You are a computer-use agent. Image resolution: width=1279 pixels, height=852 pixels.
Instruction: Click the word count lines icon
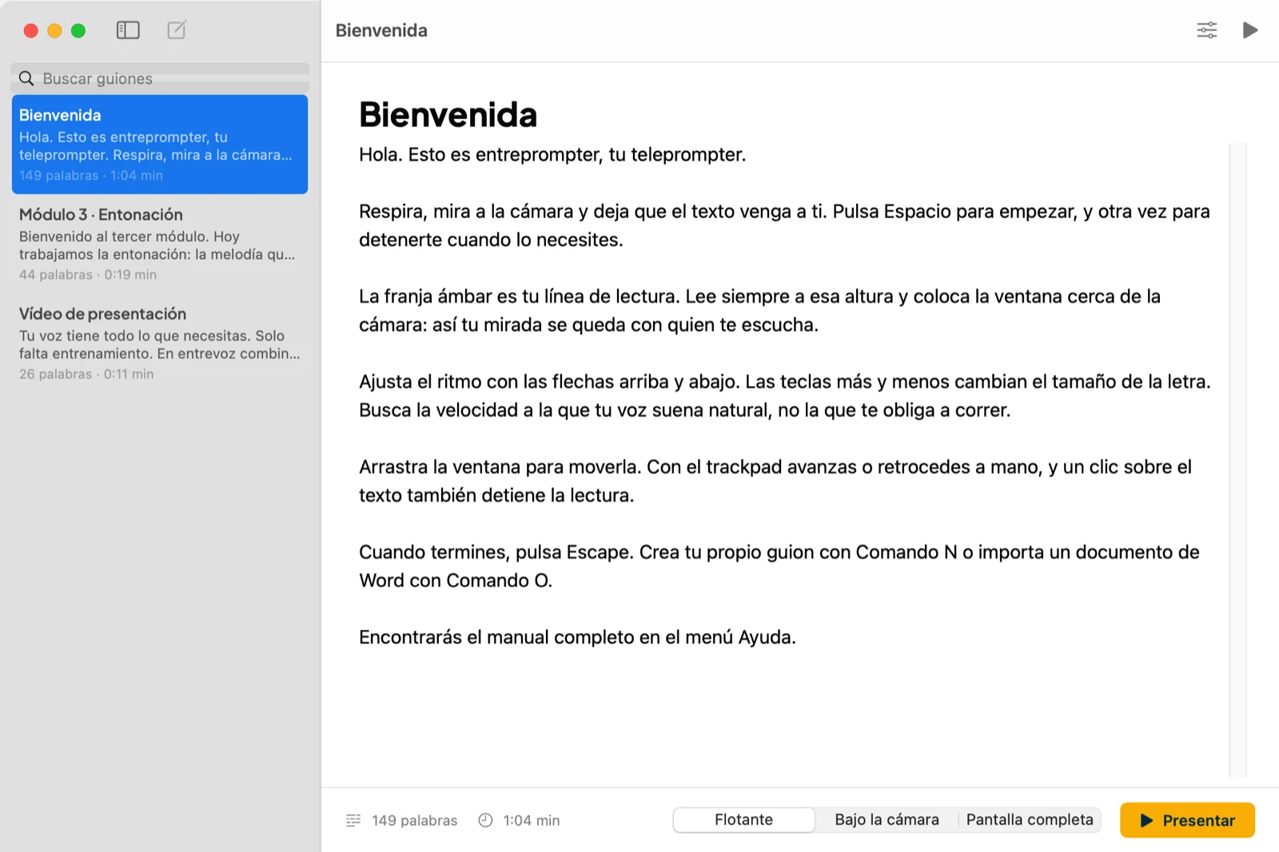point(353,820)
